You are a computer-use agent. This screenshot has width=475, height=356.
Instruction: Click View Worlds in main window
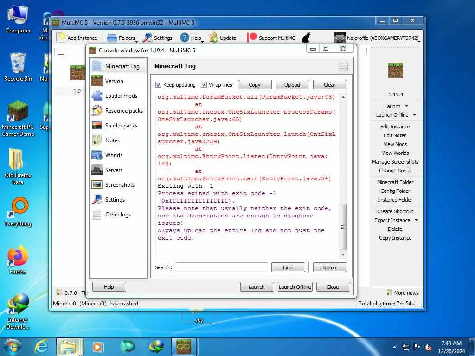pos(395,153)
